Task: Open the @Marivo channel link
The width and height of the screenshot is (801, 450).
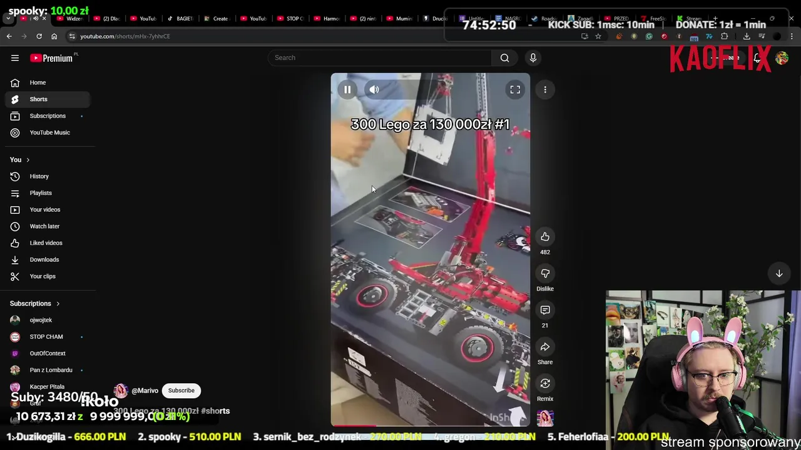Action: pos(145,391)
